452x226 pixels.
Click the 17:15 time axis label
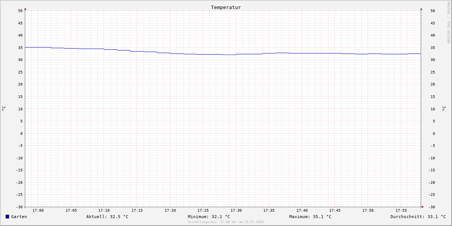point(137,211)
